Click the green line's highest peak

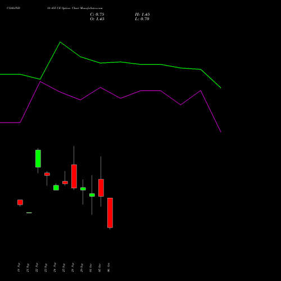pos(60,42)
